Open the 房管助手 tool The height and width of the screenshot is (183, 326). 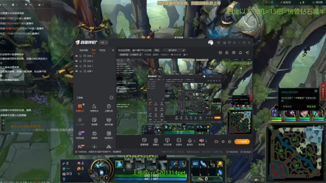94,108
